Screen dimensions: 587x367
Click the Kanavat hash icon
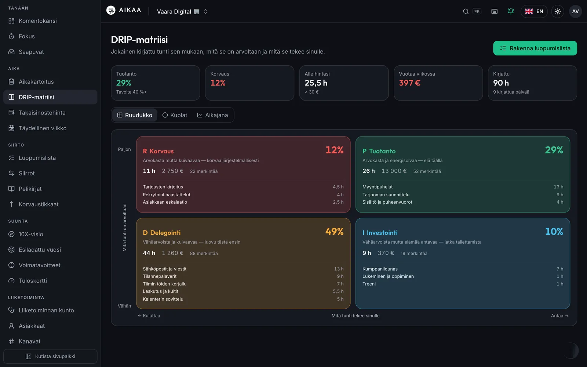coord(11,341)
